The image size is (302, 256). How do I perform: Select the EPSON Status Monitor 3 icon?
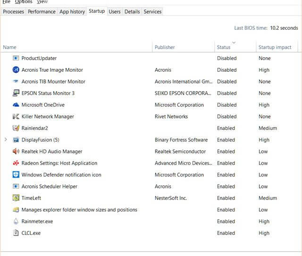pyautogui.click(x=16, y=93)
